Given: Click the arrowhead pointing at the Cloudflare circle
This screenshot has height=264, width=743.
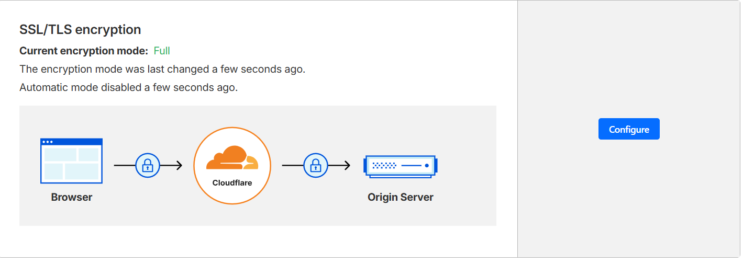Looking at the screenshot, I should [179, 166].
